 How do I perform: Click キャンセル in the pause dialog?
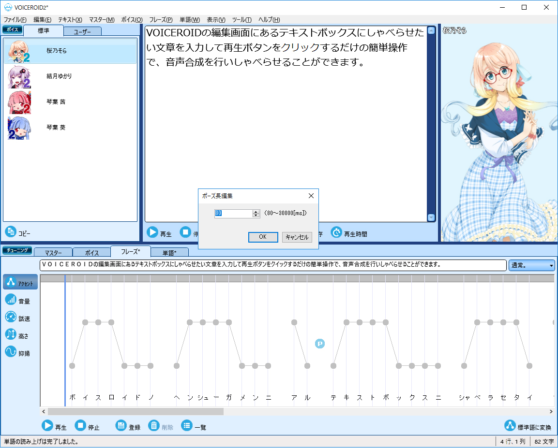click(297, 237)
